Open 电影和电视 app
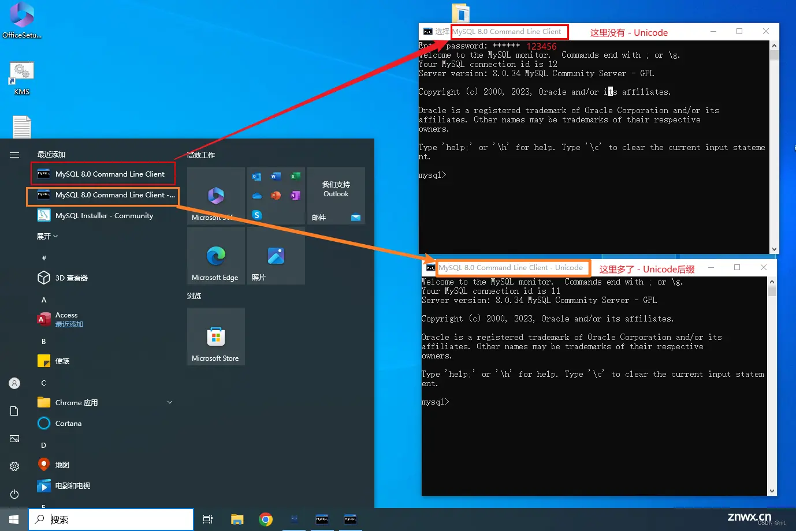This screenshot has height=531, width=796. click(x=103, y=486)
